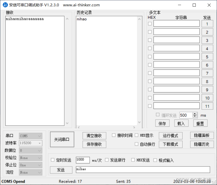The image size is (217, 185).
Task: Click the 下载模式 button
Action: (170, 144)
